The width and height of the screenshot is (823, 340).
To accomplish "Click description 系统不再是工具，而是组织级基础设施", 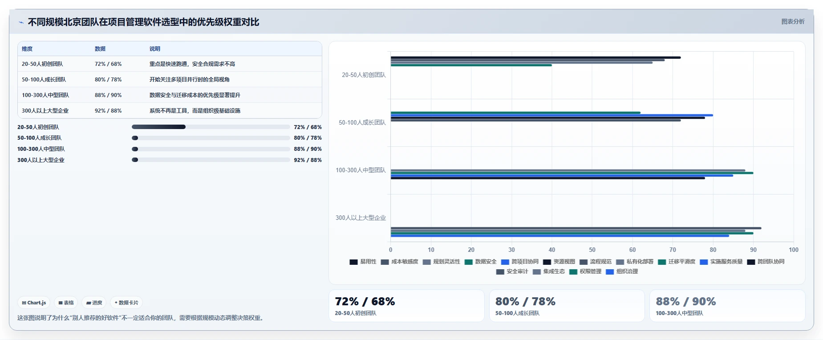I will [x=195, y=111].
